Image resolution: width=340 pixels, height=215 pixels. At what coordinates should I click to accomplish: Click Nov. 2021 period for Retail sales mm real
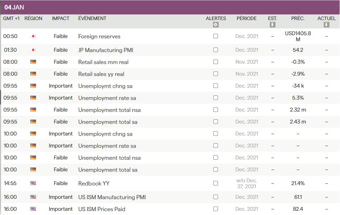click(247, 62)
